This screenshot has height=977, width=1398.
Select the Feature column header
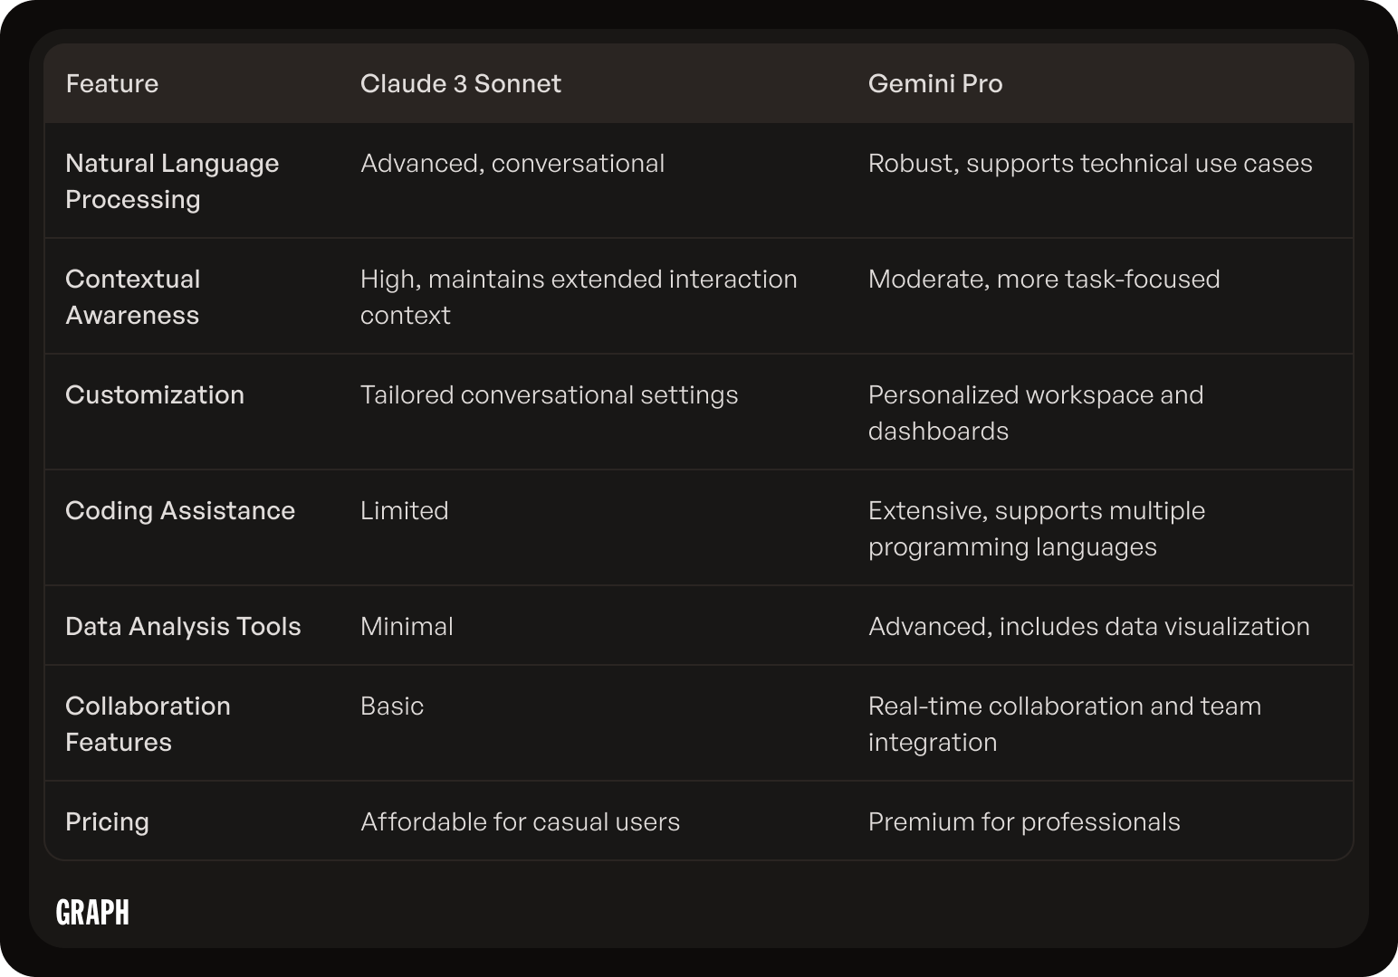[112, 83]
